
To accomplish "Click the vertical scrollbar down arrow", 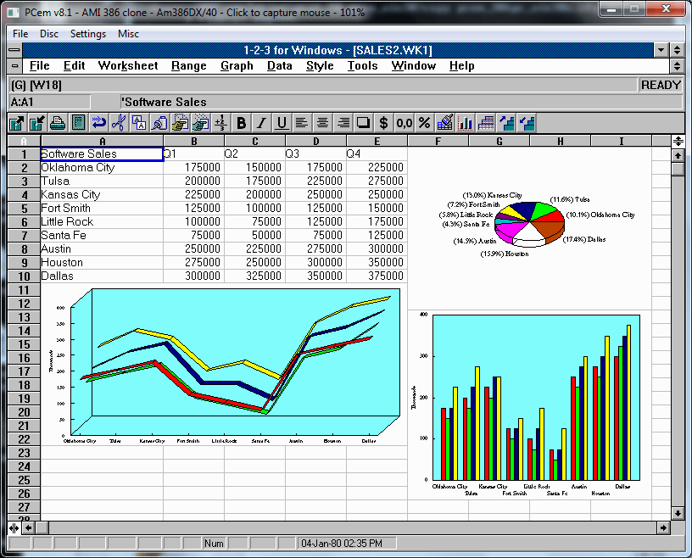I will click(678, 512).
